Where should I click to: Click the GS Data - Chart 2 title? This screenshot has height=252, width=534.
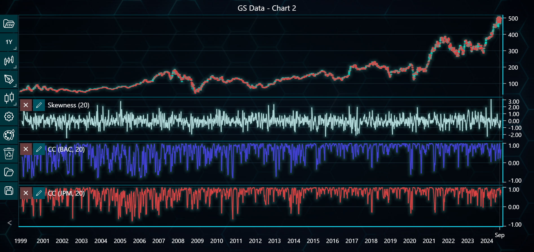[x=267, y=8]
